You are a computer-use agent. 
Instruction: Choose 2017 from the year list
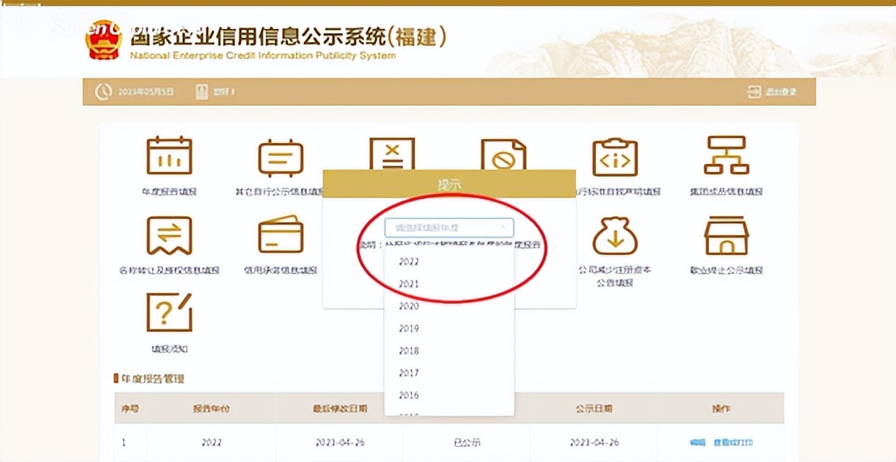point(449,373)
